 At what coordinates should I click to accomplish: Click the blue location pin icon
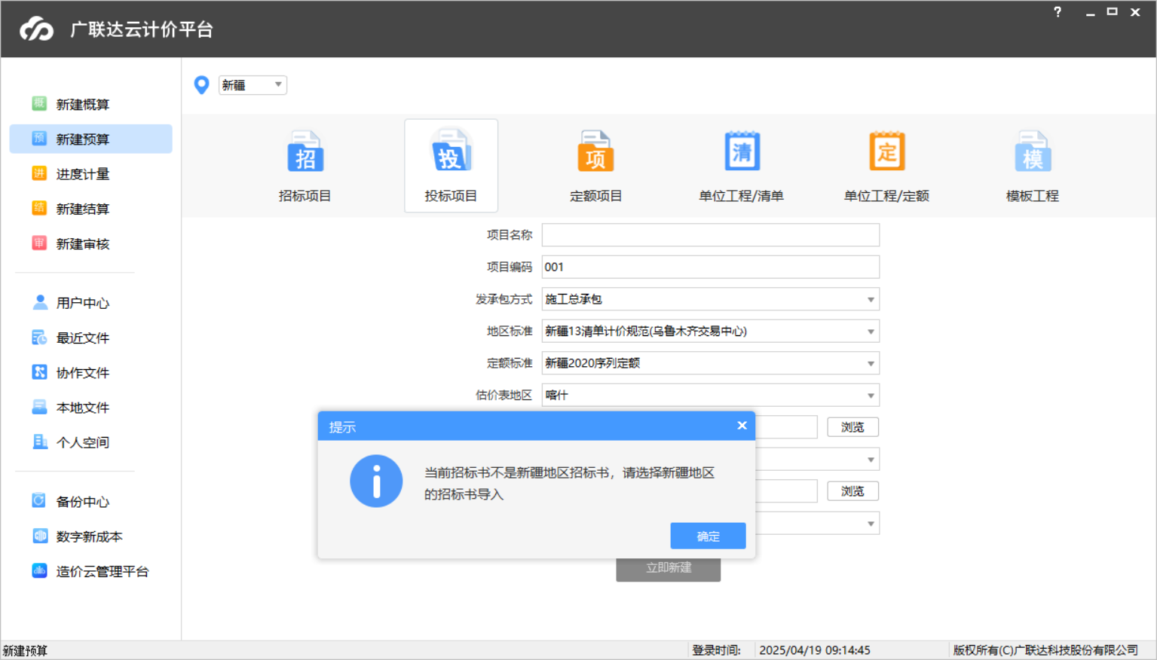pos(201,85)
